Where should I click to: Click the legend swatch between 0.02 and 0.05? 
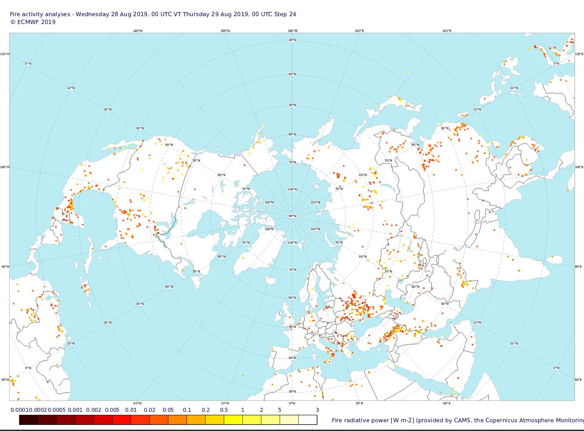(x=158, y=420)
